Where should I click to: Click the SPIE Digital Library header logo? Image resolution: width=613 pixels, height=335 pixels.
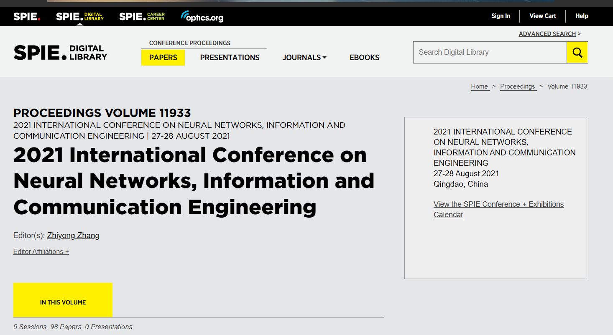click(x=60, y=53)
